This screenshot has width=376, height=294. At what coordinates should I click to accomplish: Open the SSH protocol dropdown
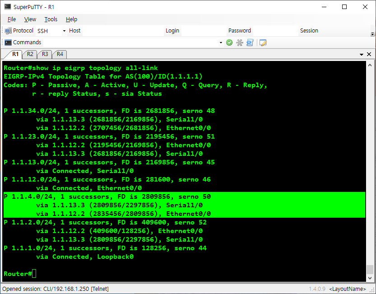[64, 31]
